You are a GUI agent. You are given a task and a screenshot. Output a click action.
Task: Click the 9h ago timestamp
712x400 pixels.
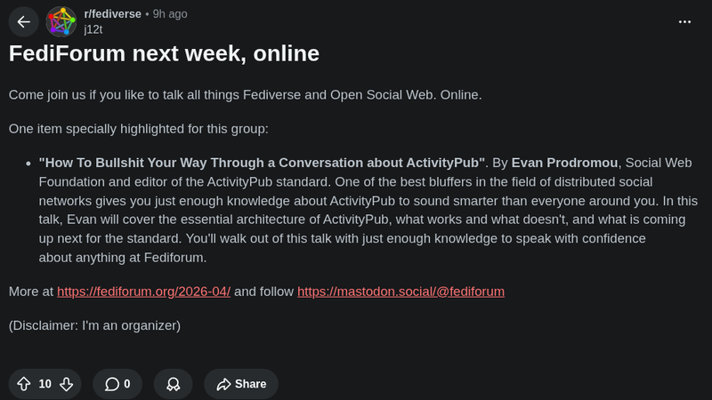coord(170,14)
